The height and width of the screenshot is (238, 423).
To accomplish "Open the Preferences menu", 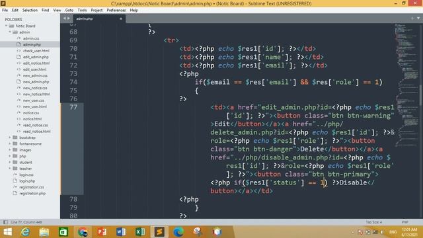I will click(116, 10).
